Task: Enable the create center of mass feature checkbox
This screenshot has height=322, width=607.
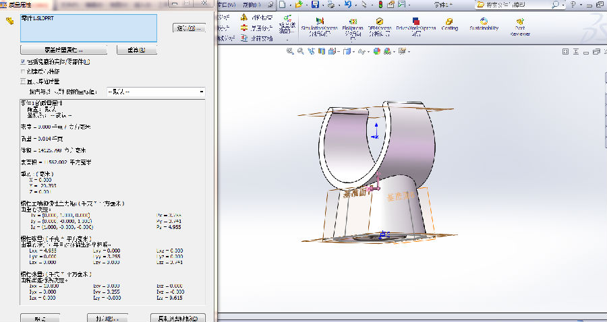Action: click(x=22, y=71)
